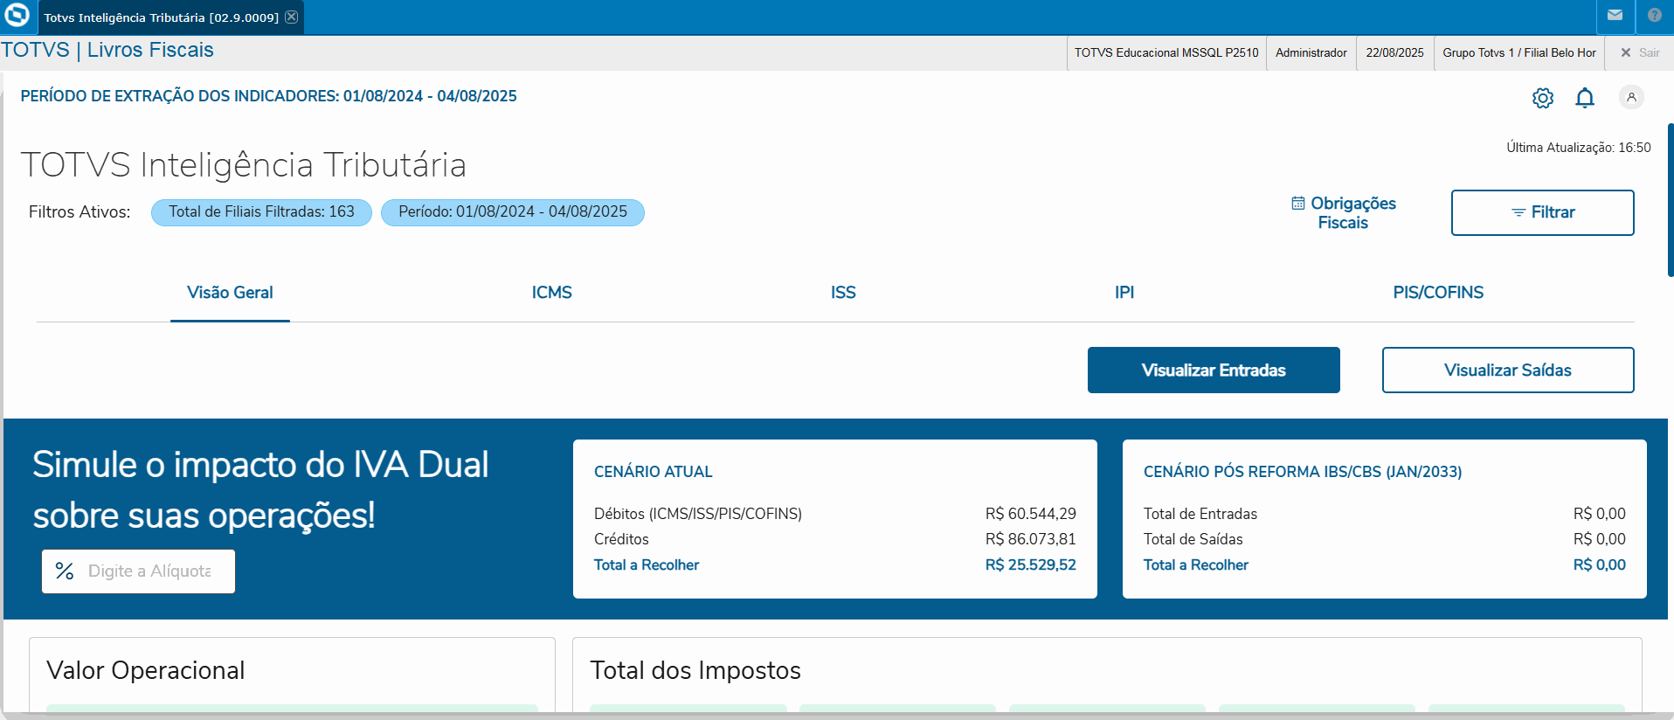Click the TOTVS logo icon
This screenshot has height=720, width=1674.
coord(17,15)
